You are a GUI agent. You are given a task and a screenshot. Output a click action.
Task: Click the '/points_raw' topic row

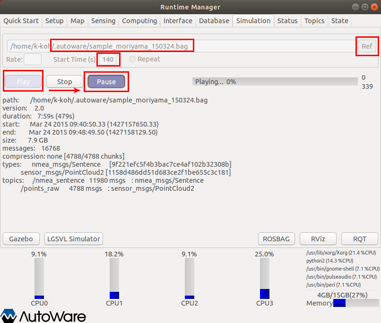click(107, 188)
